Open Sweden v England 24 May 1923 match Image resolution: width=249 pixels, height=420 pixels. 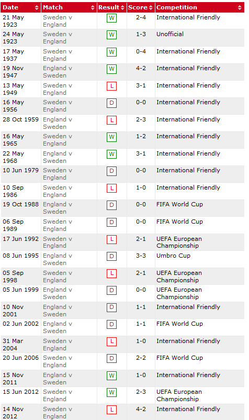[58, 38]
